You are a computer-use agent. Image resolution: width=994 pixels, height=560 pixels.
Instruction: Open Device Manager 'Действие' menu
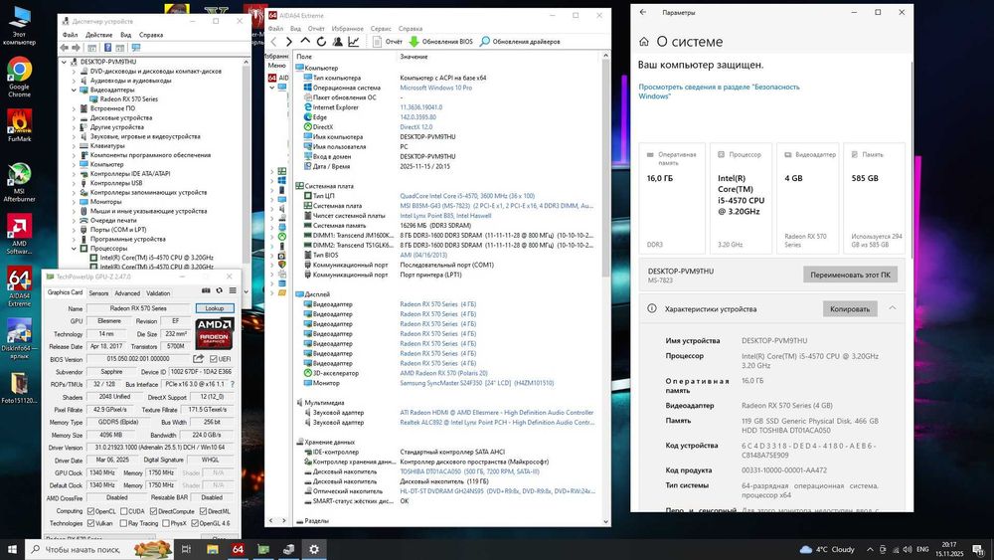98,35
